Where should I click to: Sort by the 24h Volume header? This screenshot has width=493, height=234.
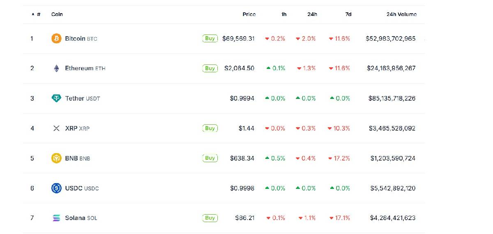pos(401,14)
